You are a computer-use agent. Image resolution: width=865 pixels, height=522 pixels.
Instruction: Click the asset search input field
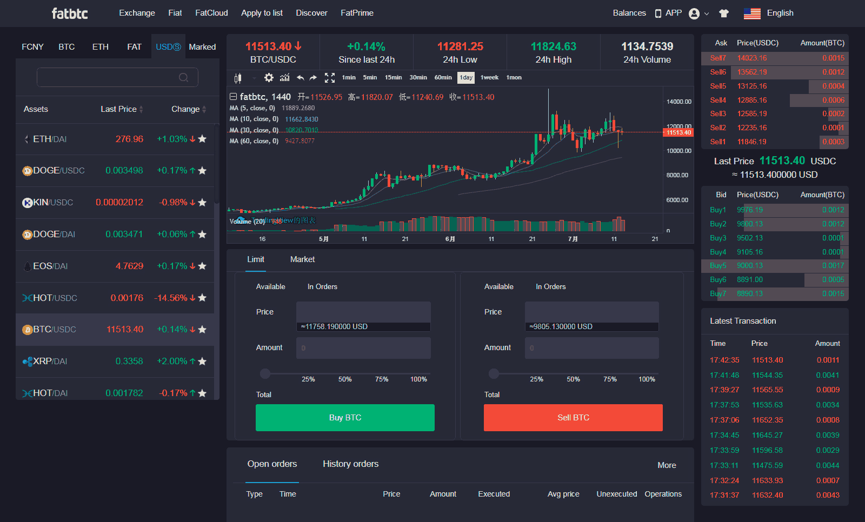point(117,77)
